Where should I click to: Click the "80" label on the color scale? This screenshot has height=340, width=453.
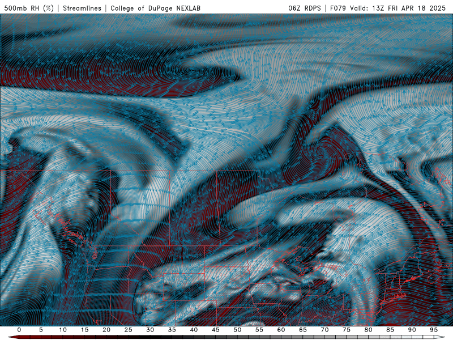[x=369, y=330]
